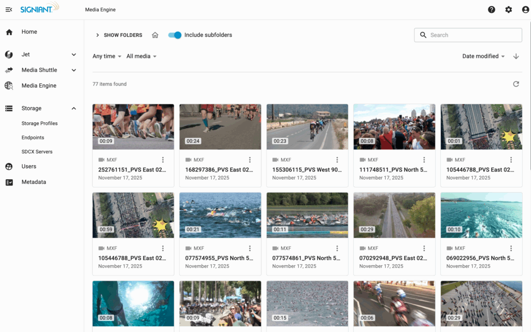This screenshot has height=332, width=531.
Task: Open the Any time filter dropdown
Action: [107, 56]
